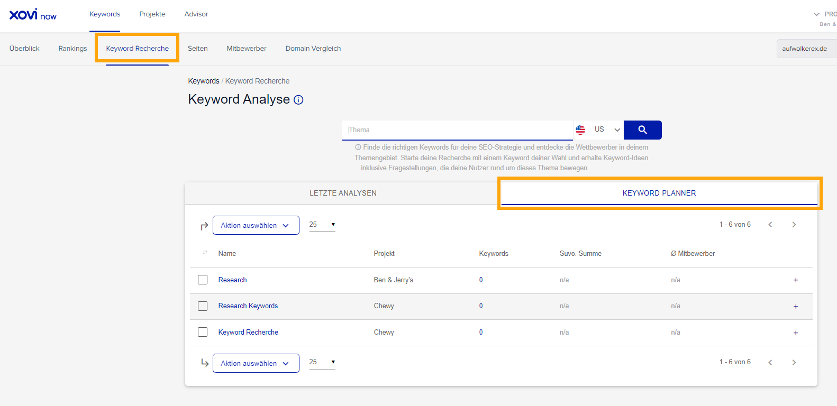The image size is (837, 406).
Task: Switch to the Rankings tab
Action: point(72,49)
